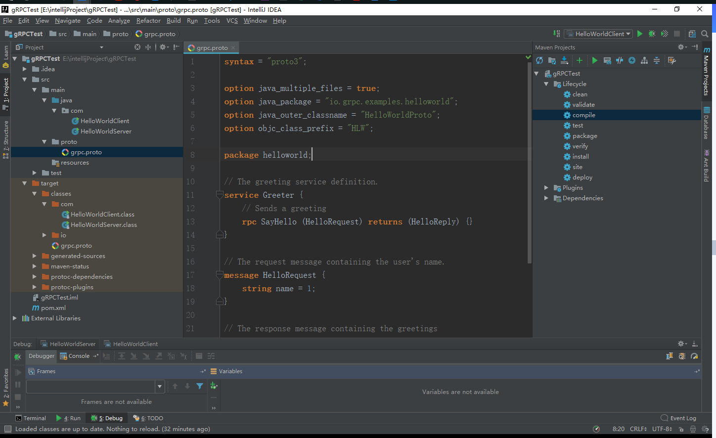716x438 pixels.
Task: Open the Build menu
Action: 174,20
